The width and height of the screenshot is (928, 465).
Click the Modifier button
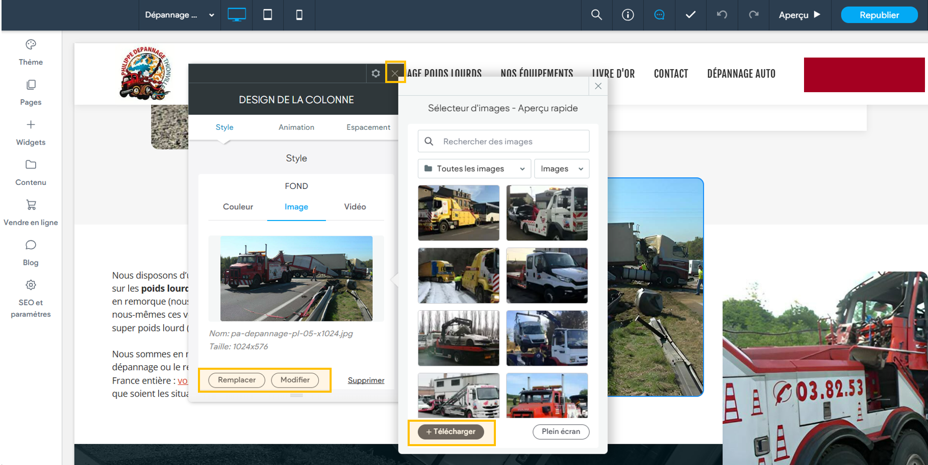(295, 380)
